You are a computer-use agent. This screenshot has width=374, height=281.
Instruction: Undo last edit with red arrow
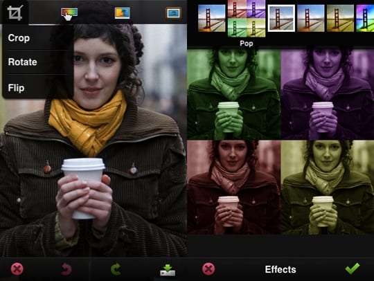coord(66,269)
